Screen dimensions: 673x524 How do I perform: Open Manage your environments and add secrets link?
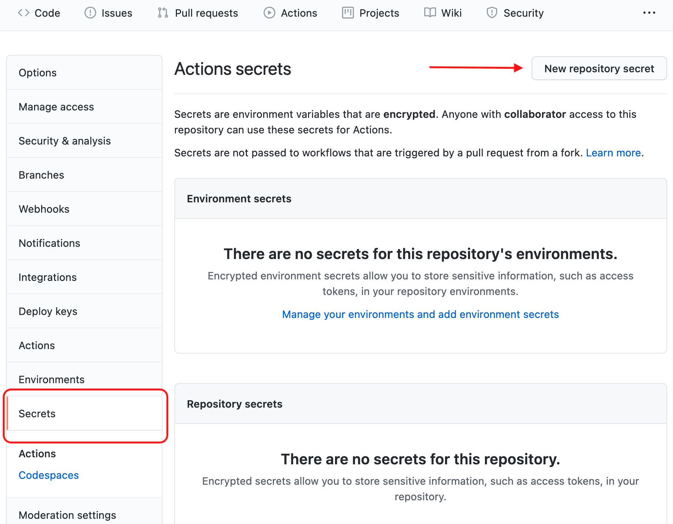click(420, 314)
